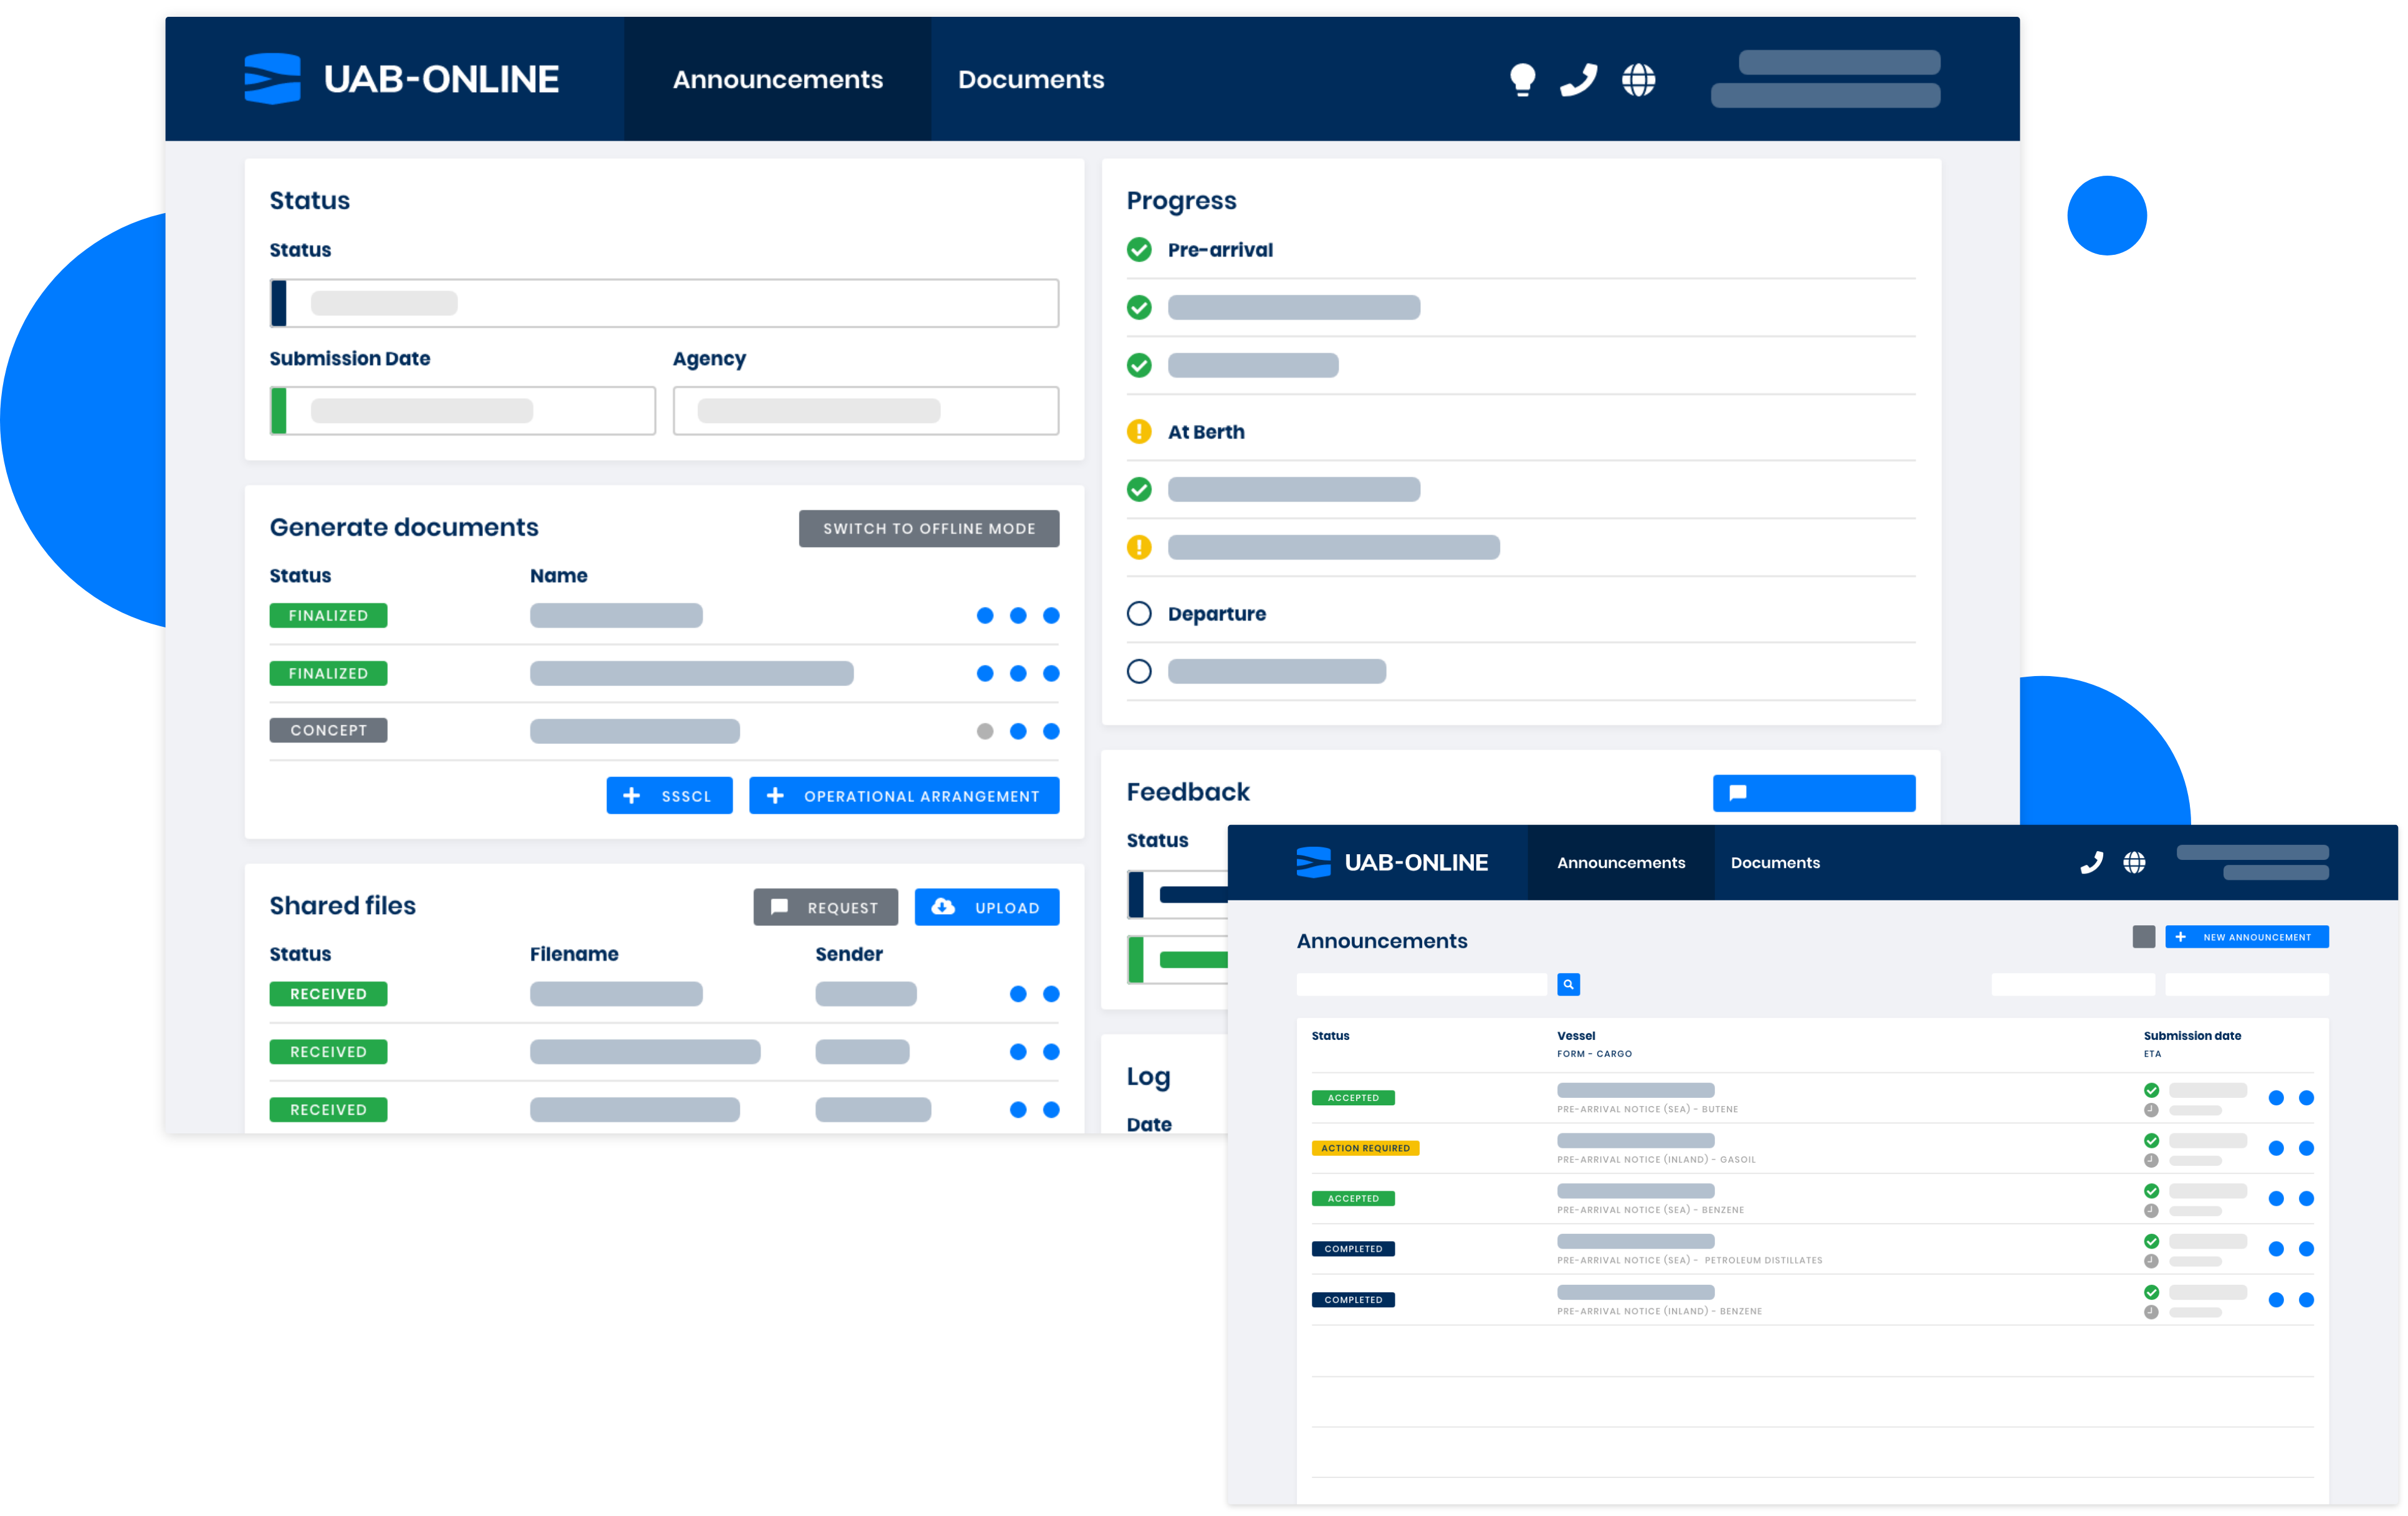This screenshot has height=1516, width=2408.
Task: Click the upload cloud icon in Shared files
Action: [942, 906]
